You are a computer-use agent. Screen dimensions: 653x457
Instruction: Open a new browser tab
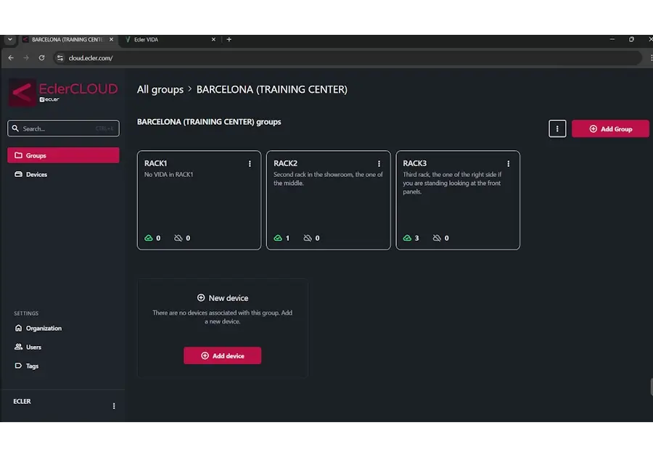(x=229, y=40)
